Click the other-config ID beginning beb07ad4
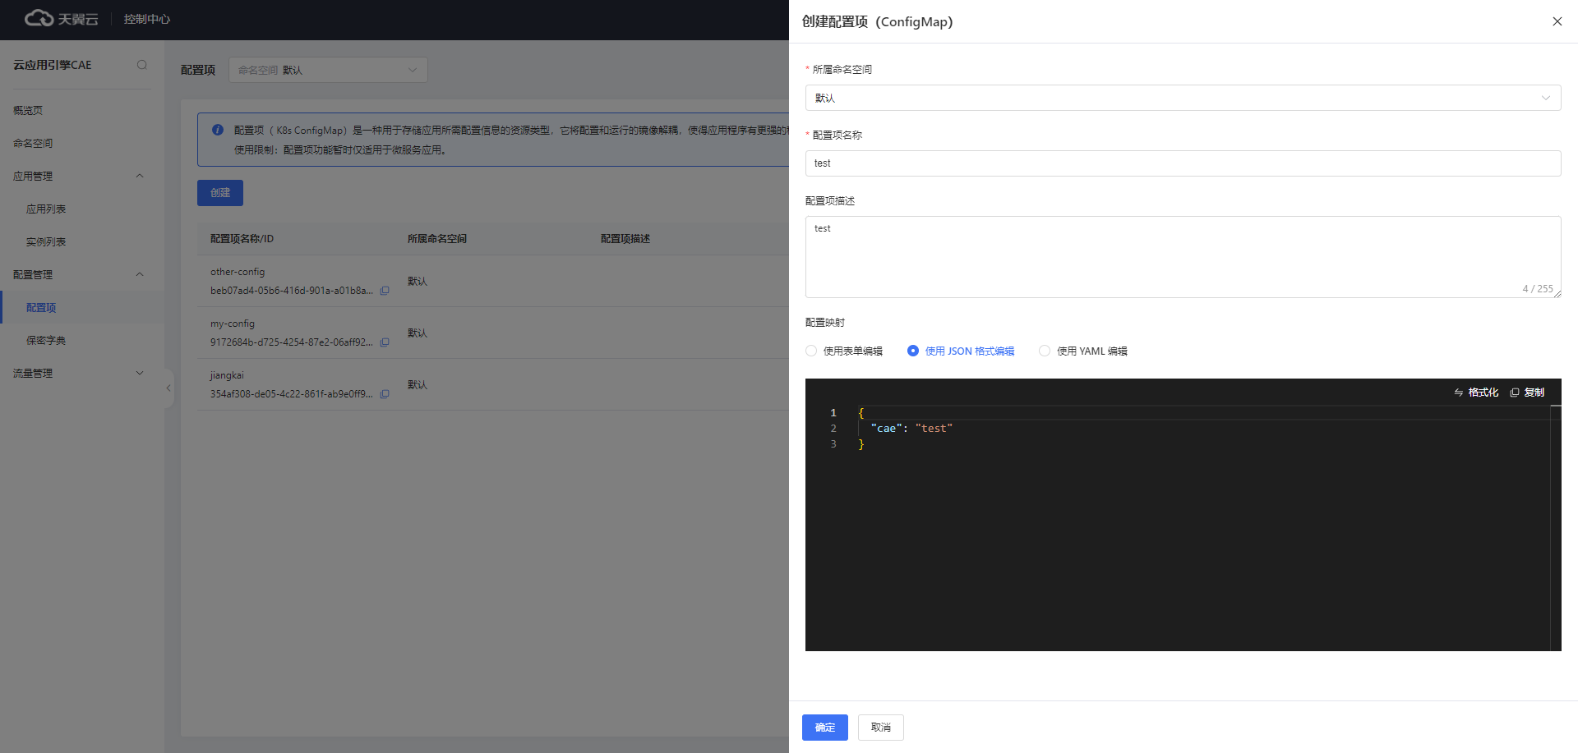The width and height of the screenshot is (1578, 753). coord(292,291)
